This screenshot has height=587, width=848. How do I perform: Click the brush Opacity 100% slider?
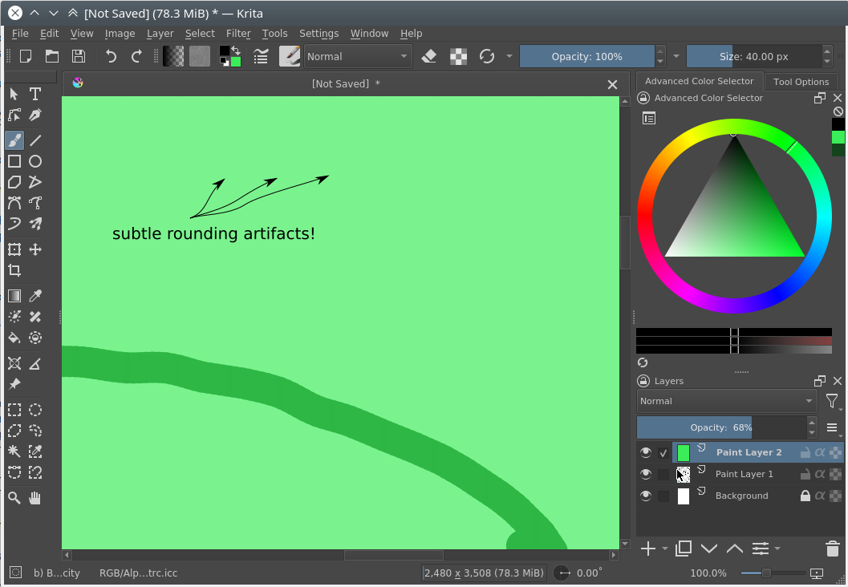[586, 56]
